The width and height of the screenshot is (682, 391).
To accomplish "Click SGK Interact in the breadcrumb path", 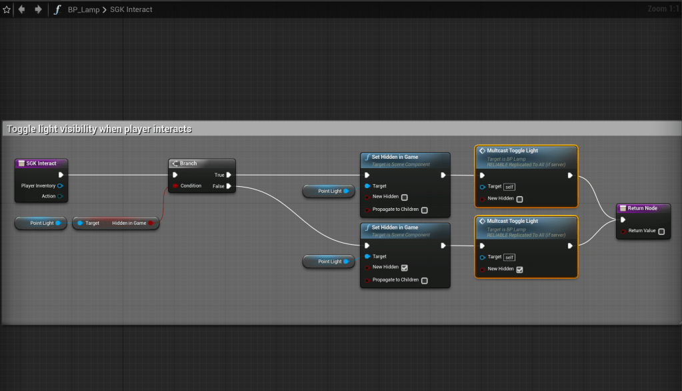I will (x=131, y=9).
